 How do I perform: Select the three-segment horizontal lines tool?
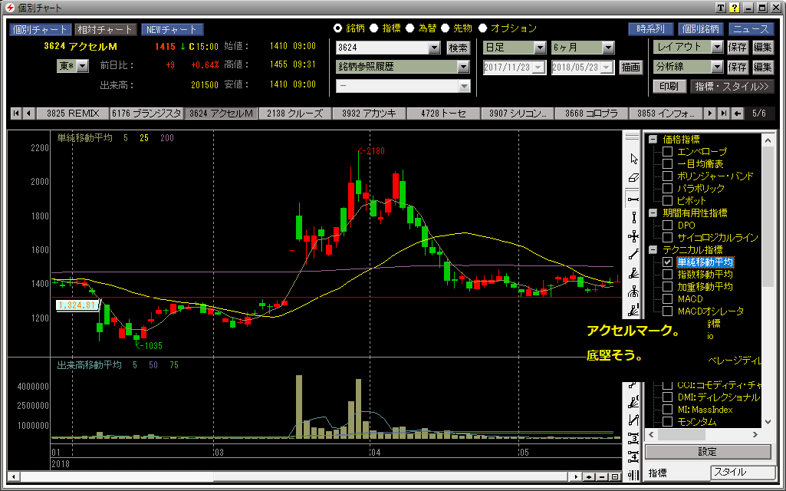[x=633, y=438]
